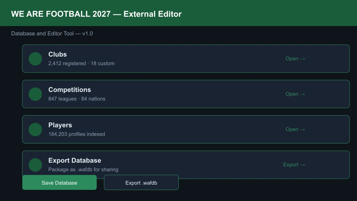Click the WE ARE FOOTBALL 2027 title
Image resolution: width=357 pixels, height=201 pixels.
coord(96,14)
